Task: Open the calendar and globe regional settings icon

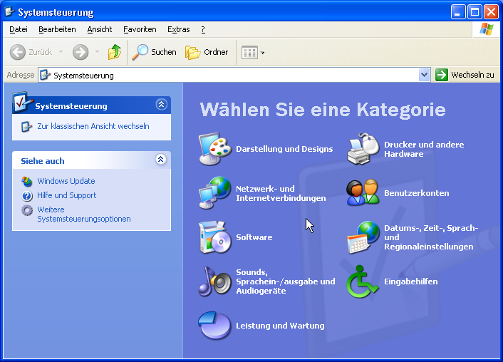Action: click(363, 237)
